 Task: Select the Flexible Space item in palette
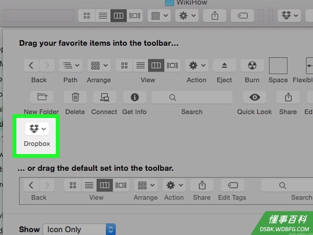click(310, 66)
